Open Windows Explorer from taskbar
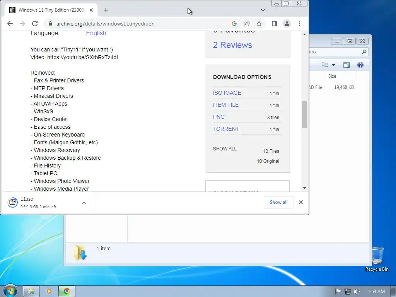Image resolution: width=396 pixels, height=297 pixels. pyautogui.click(x=31, y=292)
